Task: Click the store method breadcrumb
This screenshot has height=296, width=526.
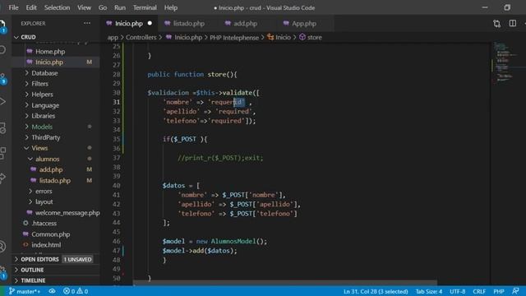Action: [311, 37]
